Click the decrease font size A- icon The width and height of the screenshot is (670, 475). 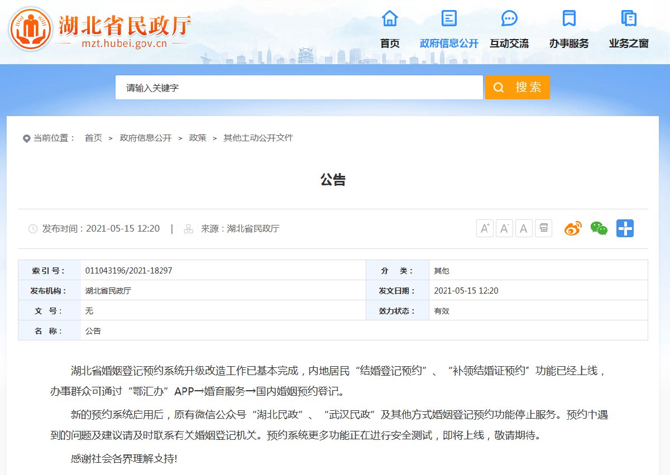504,228
